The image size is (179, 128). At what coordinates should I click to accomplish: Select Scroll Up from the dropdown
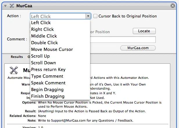pyautogui.click(x=40, y=56)
